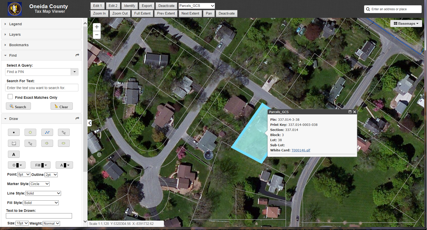This screenshot has width=427, height=230.
Task: Open the Basemaps dropdown
Action: tap(406, 23)
